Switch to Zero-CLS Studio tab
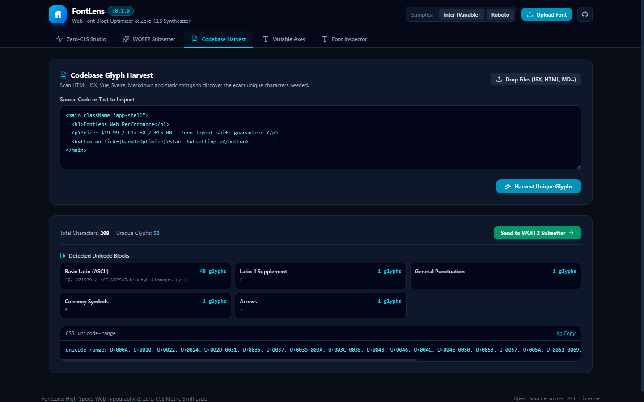 point(81,39)
